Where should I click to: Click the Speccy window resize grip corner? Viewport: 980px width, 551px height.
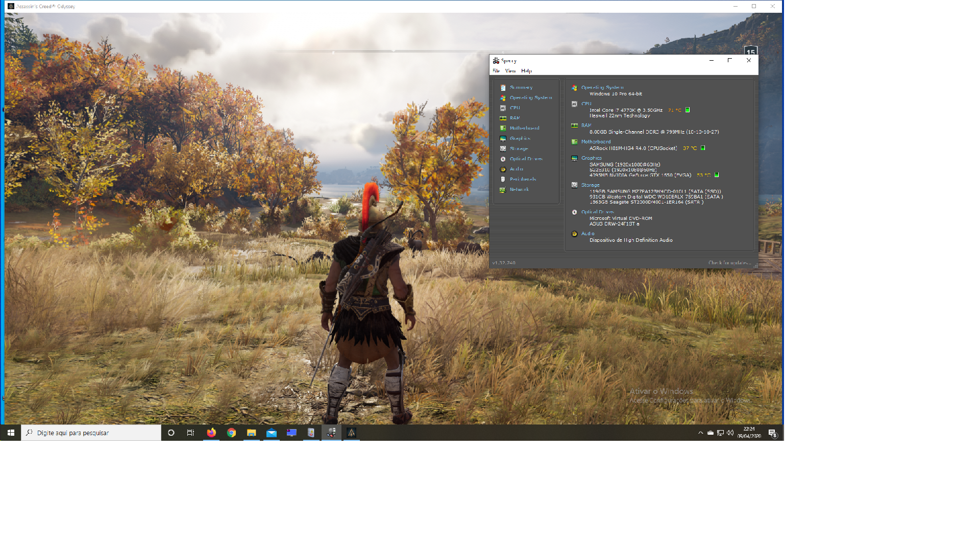(755, 266)
